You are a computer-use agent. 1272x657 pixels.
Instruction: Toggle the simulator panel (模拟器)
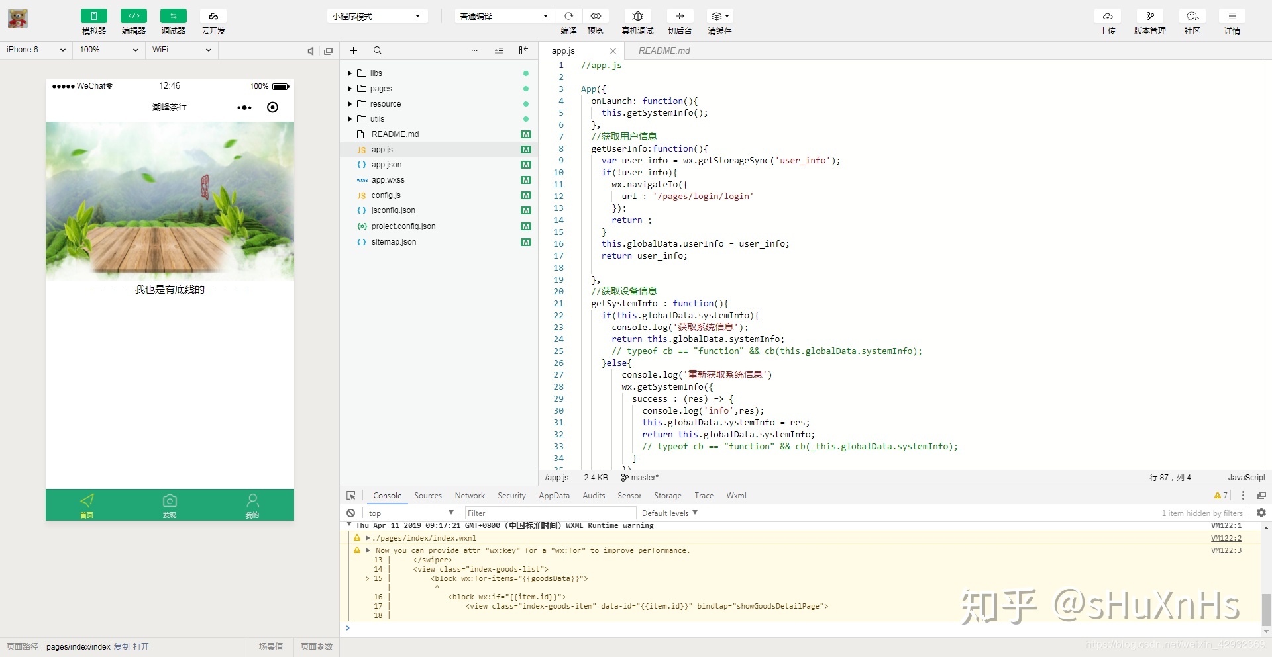93,16
